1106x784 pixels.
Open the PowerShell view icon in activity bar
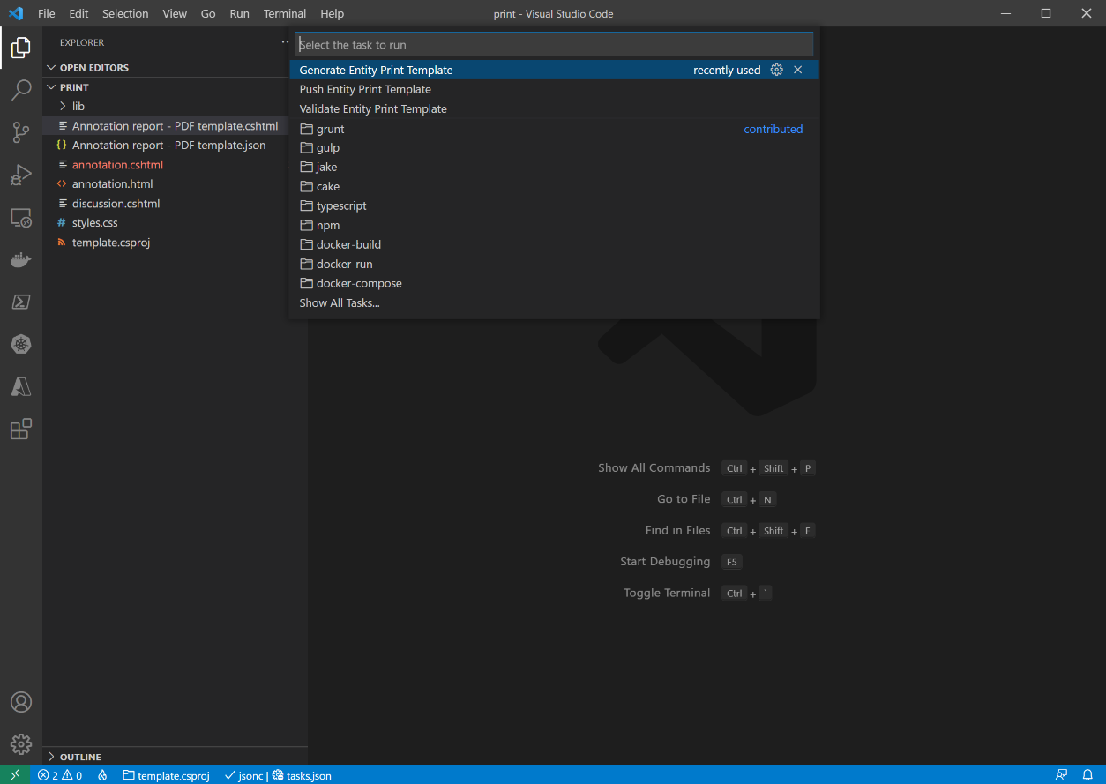pos(21,302)
